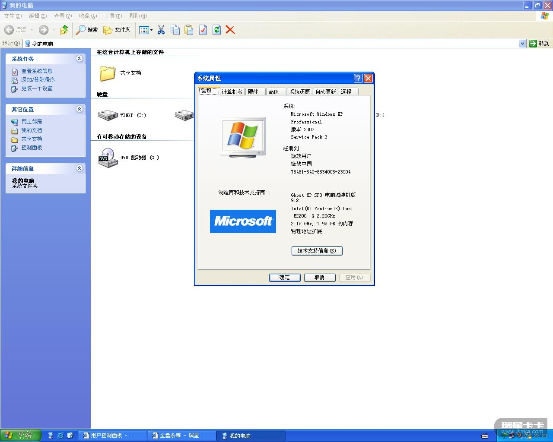Click the Microsoft logo in the dialog
Viewport: 553px width, 442px height.
point(243,221)
